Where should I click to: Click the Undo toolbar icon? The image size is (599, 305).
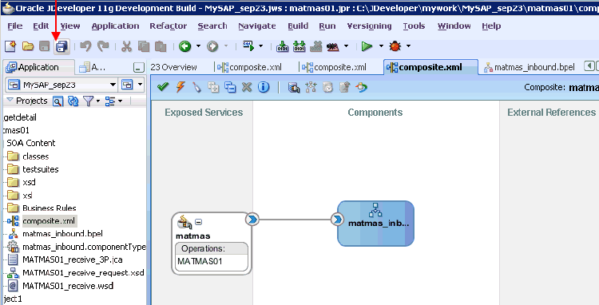pos(86,46)
